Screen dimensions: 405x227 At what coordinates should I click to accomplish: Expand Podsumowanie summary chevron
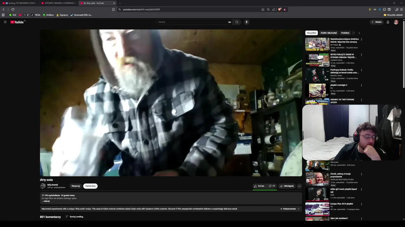click(298, 209)
